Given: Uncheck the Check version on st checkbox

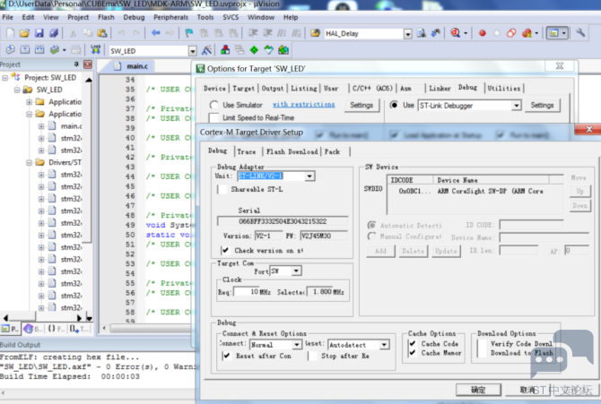Looking at the screenshot, I should pos(225,251).
